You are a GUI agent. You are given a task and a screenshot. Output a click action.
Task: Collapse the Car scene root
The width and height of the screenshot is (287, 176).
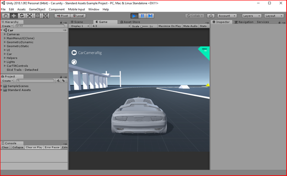click(x=2, y=30)
